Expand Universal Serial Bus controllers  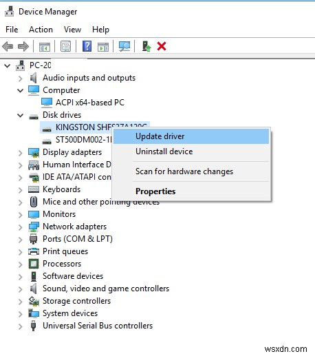click(20, 326)
